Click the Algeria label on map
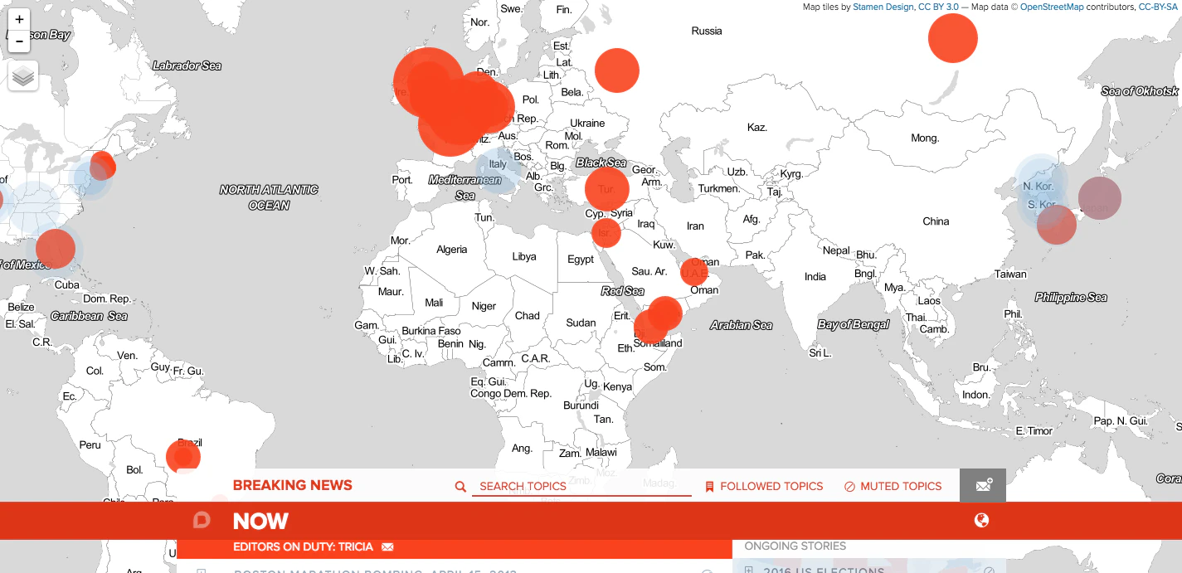Viewport: 1182px width, 573px height. coord(452,250)
